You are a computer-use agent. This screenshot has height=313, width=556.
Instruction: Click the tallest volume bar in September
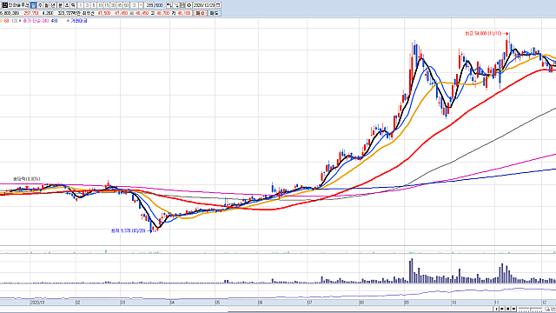(x=412, y=270)
